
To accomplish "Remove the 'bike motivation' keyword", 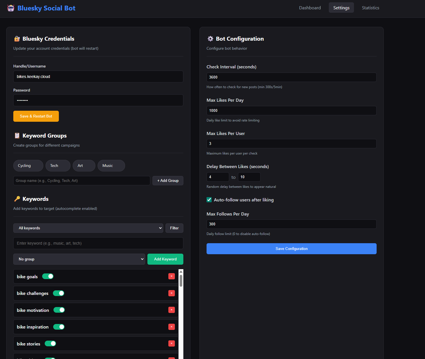I will [171, 310].
